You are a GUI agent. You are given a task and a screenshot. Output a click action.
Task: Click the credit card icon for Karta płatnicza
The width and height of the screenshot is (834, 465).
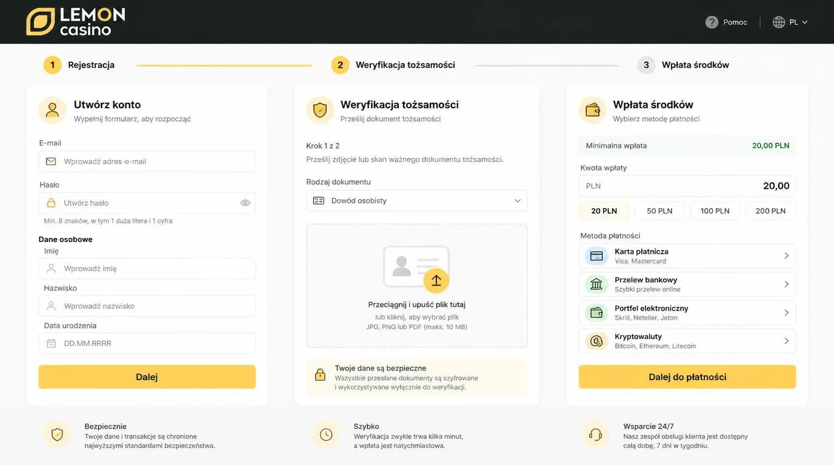click(596, 256)
